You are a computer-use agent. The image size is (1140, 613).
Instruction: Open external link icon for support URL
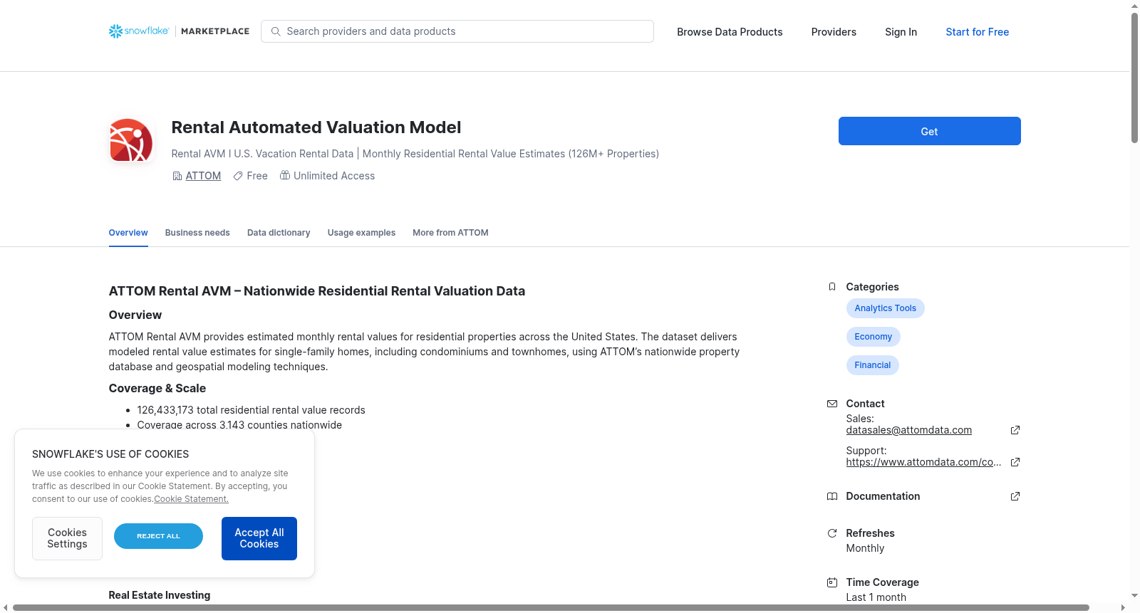click(1015, 462)
